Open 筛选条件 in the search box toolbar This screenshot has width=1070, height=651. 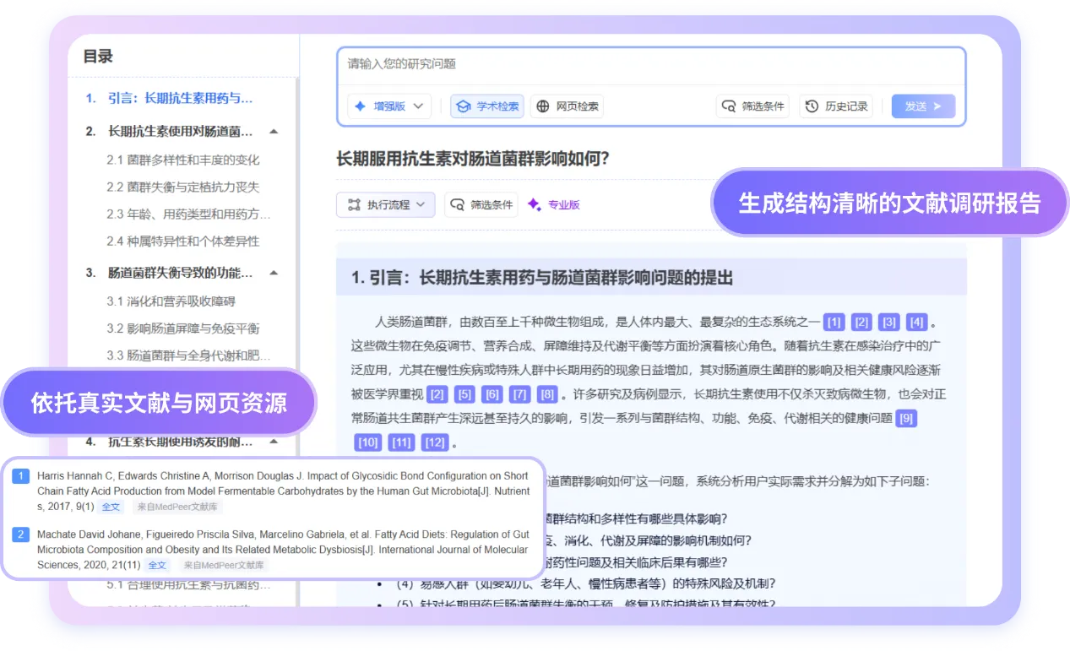(752, 106)
